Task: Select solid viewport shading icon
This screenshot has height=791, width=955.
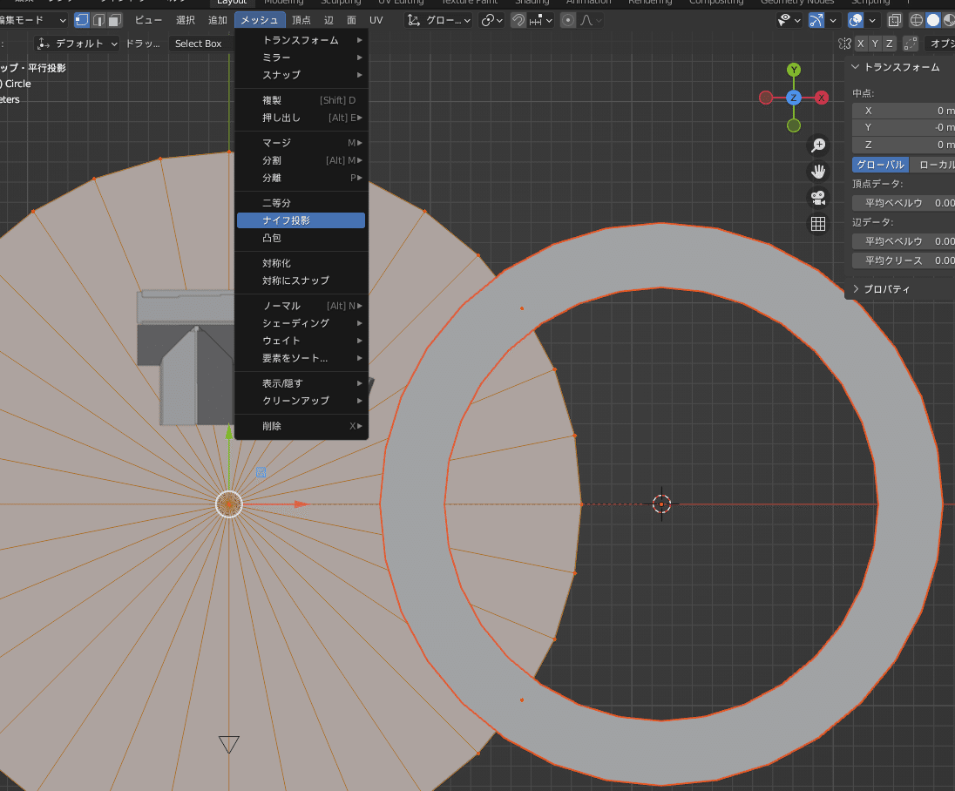Action: point(933,20)
